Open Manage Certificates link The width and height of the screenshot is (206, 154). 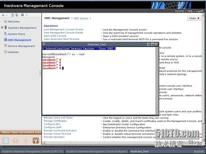click(x=55, y=121)
